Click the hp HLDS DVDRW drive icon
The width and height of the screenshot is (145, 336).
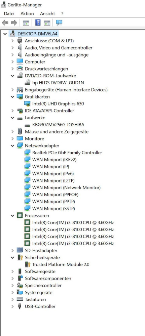pyautogui.click(x=28, y=83)
